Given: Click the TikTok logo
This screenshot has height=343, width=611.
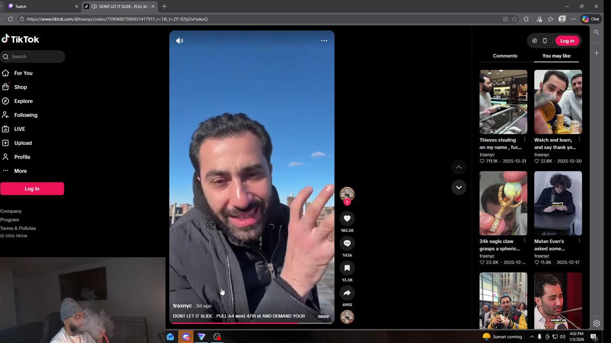Looking at the screenshot, I should tap(21, 39).
